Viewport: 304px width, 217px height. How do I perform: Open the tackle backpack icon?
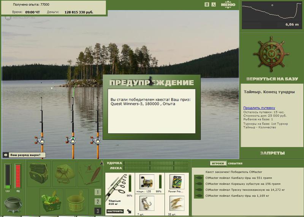(x=39, y=173)
